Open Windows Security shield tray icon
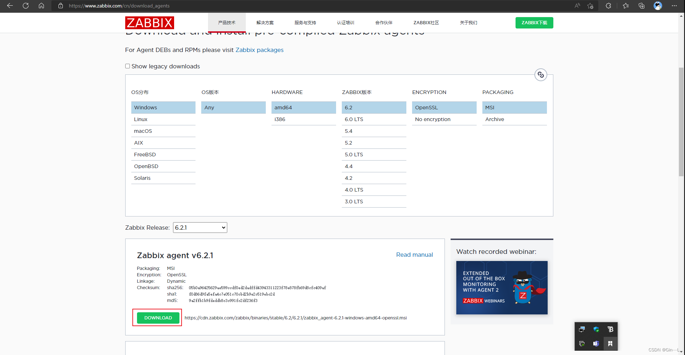Viewport: 685px width, 355px height. [x=596, y=329]
